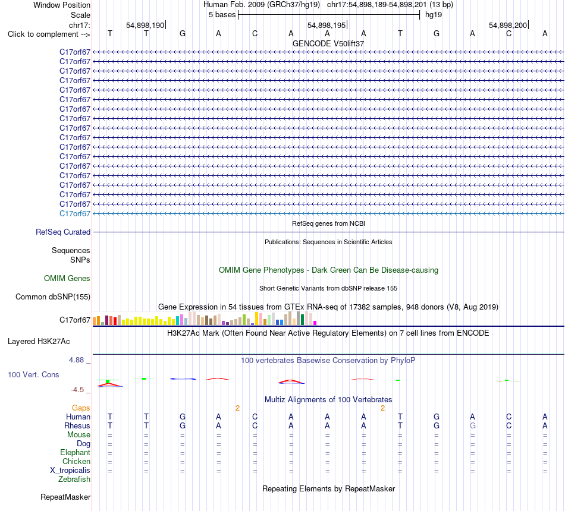Click the -4.5 lower PhyloP scale value
The height and width of the screenshot is (511, 565).
77,390
